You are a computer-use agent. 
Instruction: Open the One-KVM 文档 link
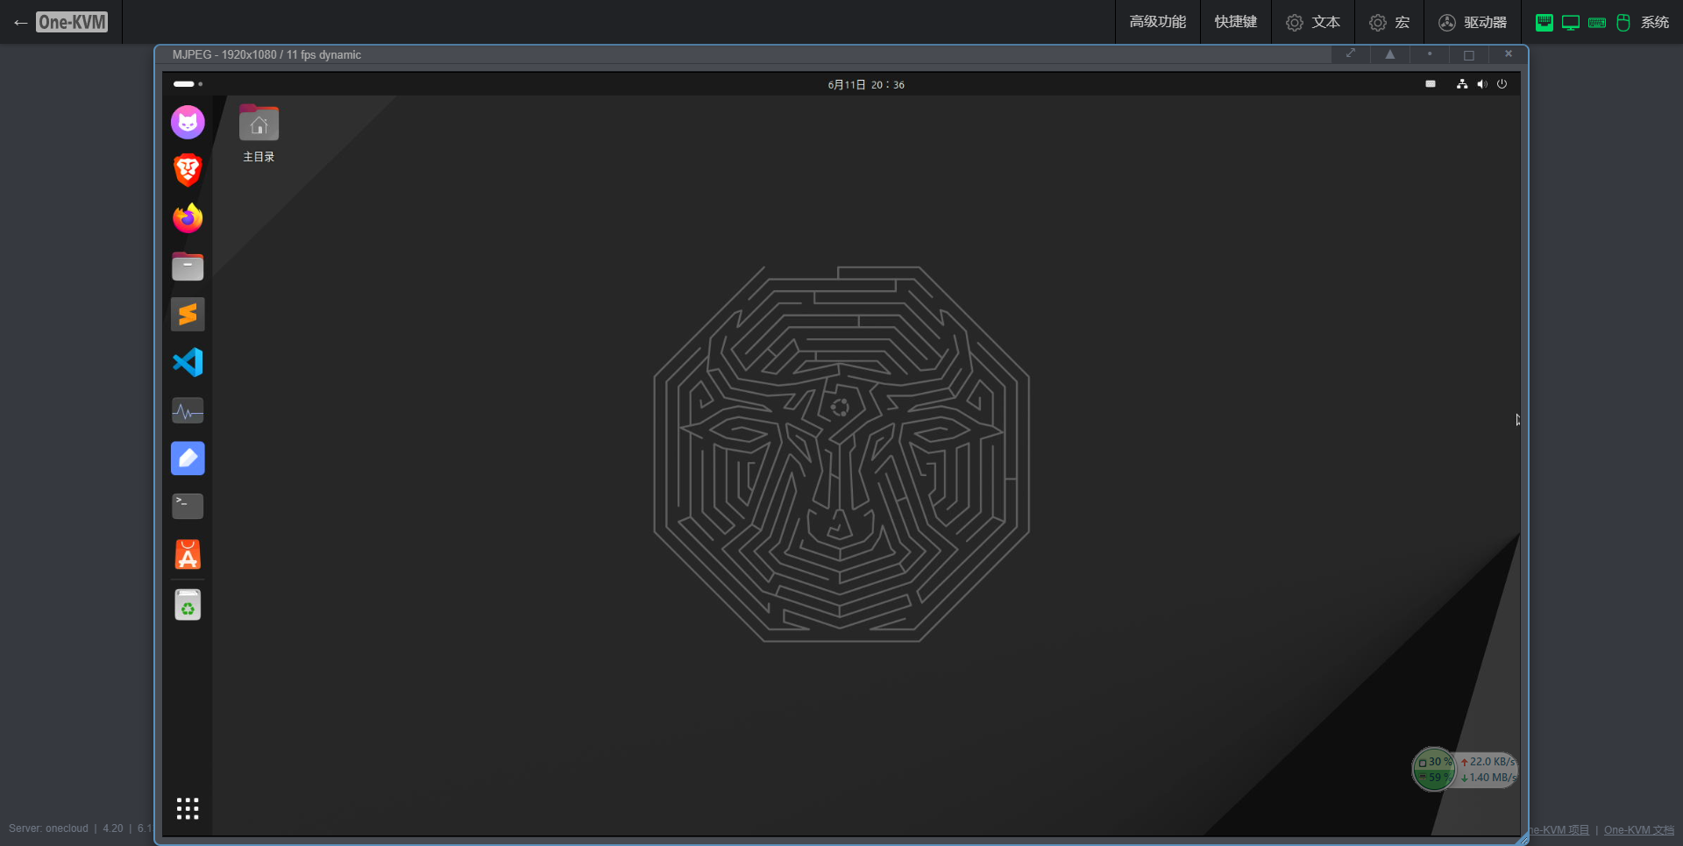[1638, 830]
